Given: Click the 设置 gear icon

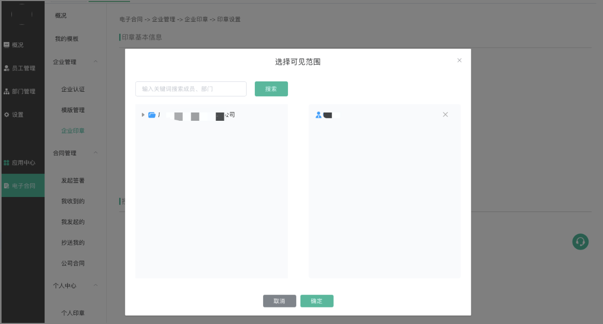Looking at the screenshot, I should click(7, 115).
